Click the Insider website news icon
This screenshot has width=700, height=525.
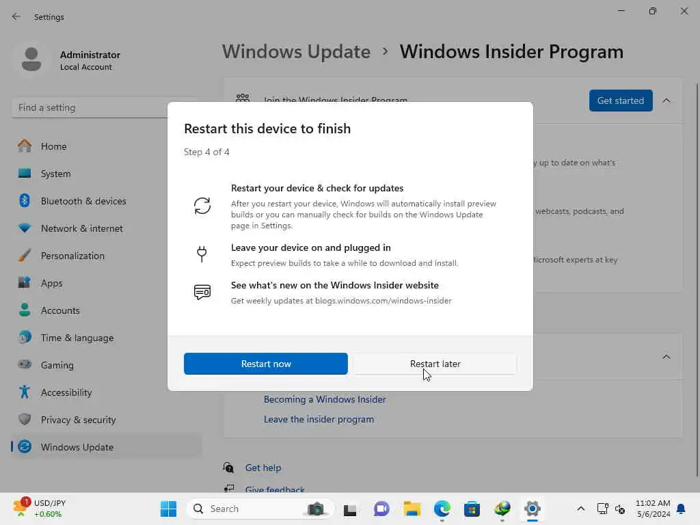click(202, 292)
